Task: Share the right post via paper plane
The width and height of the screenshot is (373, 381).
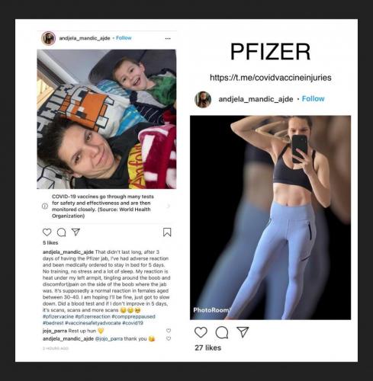Action: coord(243,332)
